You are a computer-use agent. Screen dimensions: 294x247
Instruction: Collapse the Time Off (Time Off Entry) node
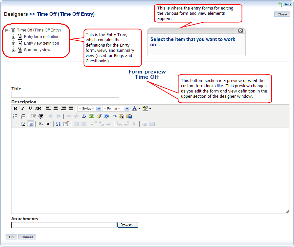[x=7, y=31]
